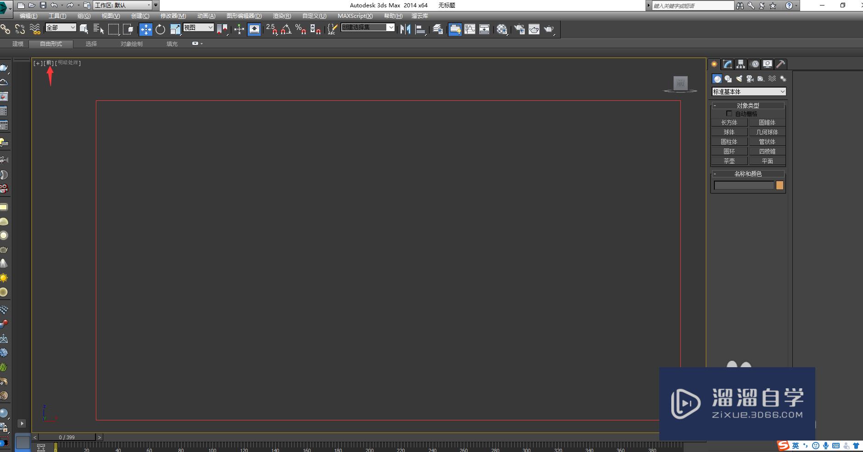This screenshot has width=863, height=452.
Task: Open the Layer Manager
Action: [438, 29]
